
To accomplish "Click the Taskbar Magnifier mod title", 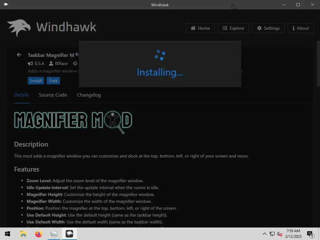I will (x=51, y=55).
